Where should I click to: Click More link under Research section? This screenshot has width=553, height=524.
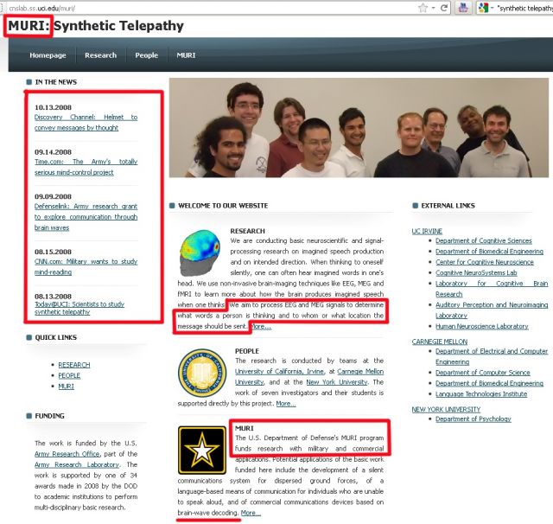[261, 326]
